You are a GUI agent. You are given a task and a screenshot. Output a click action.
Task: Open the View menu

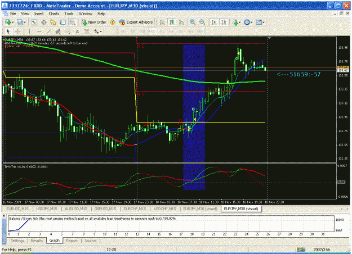(25, 13)
